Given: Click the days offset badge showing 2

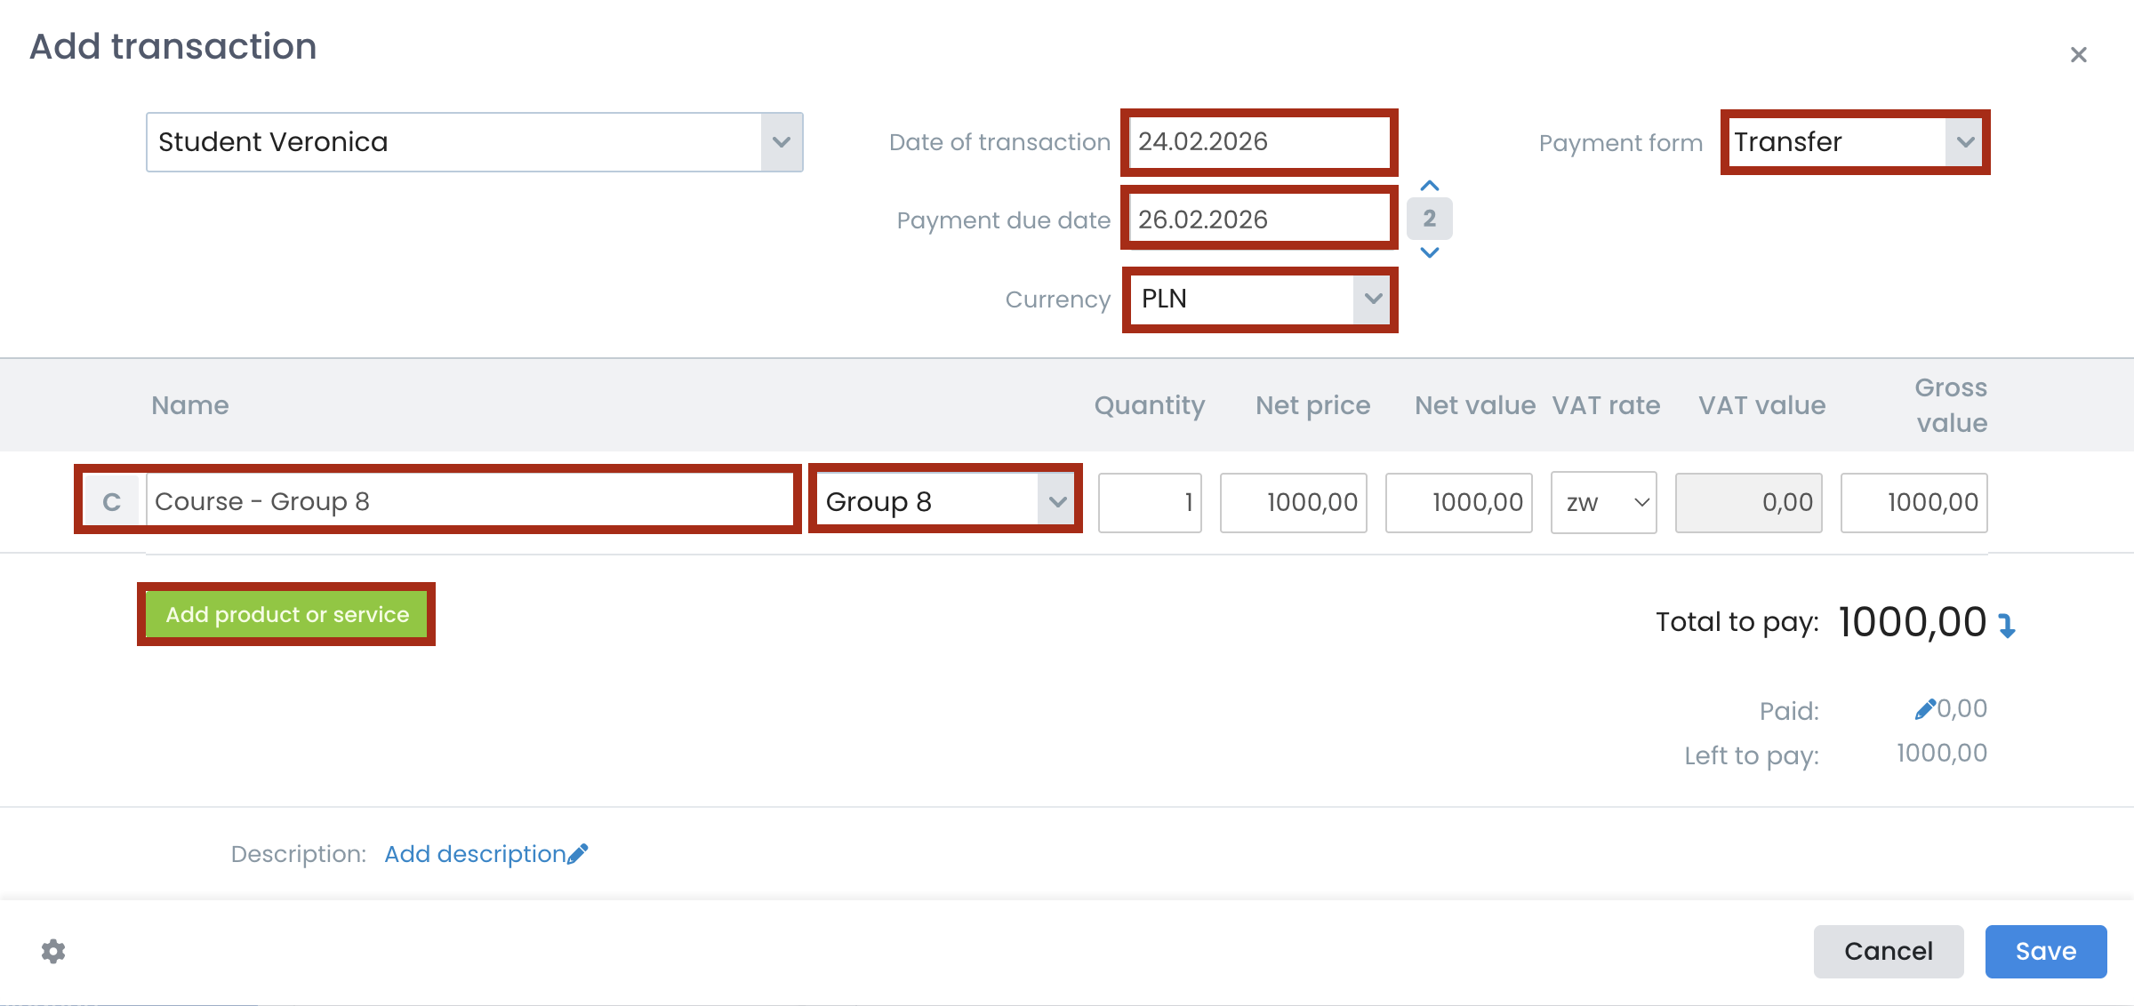Looking at the screenshot, I should (x=1429, y=219).
